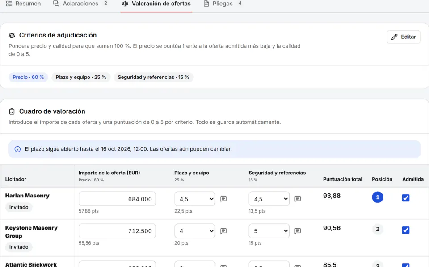The height and width of the screenshot is (267, 429).
Task: Click the Editar button
Action: pyautogui.click(x=404, y=37)
